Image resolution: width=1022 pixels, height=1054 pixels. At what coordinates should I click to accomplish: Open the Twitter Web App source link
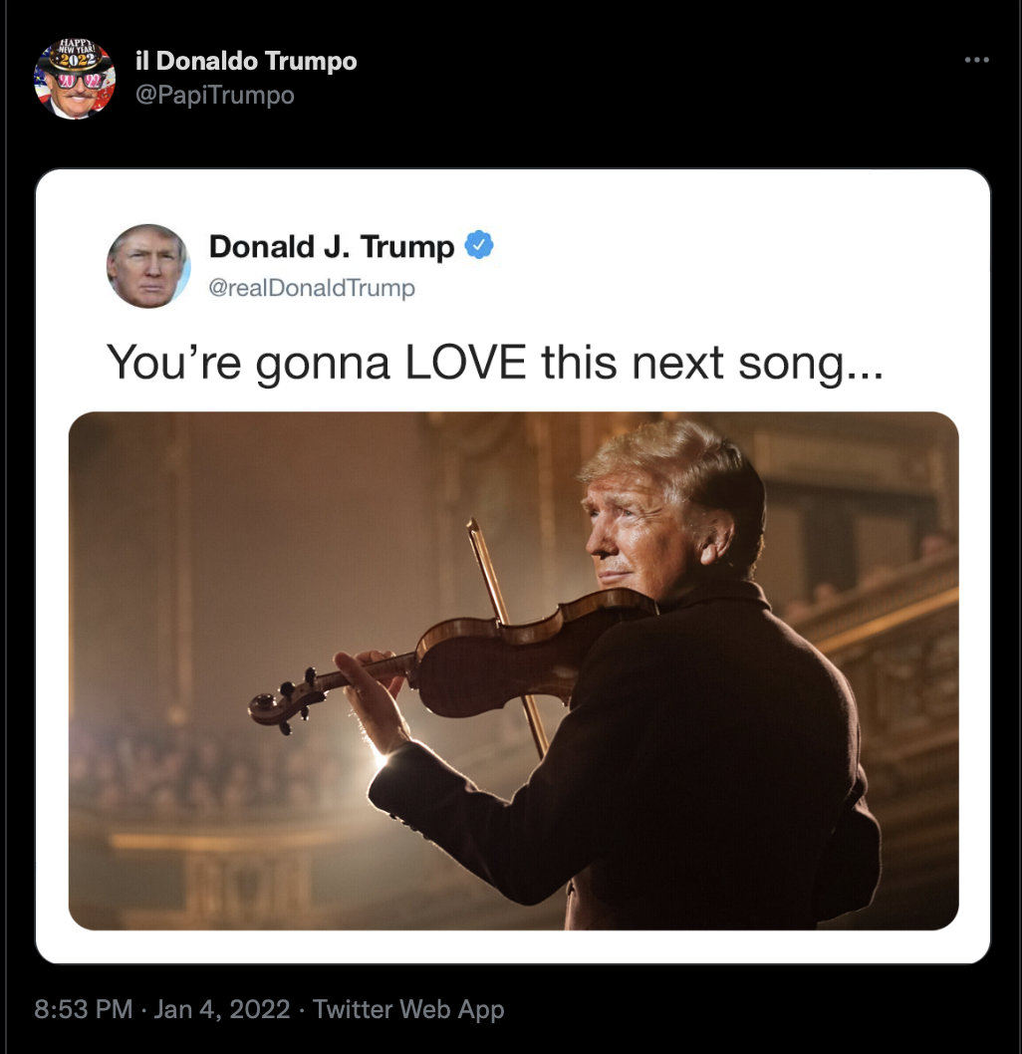tap(408, 1009)
